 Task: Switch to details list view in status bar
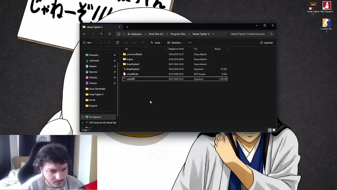coord(270,130)
